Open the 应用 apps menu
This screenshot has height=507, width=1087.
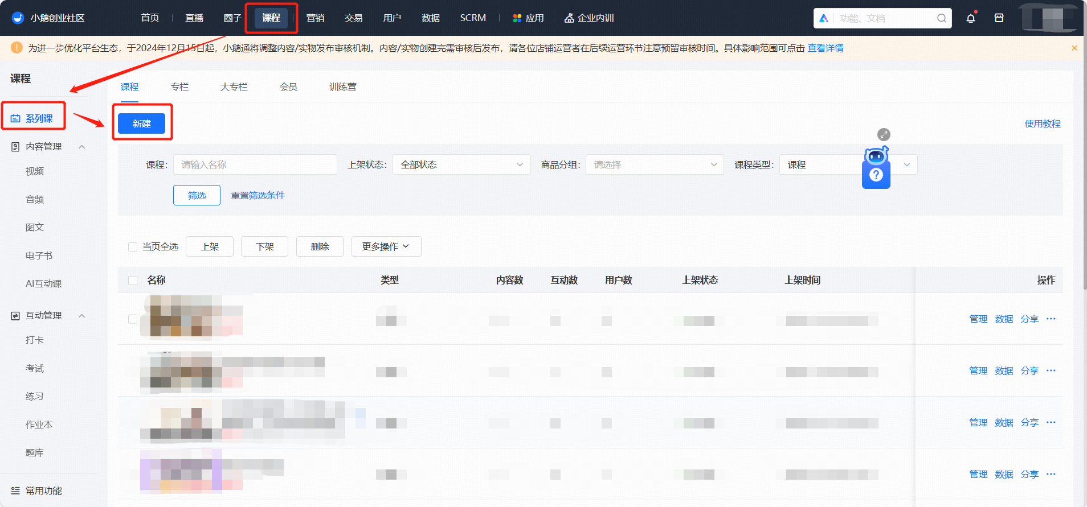pyautogui.click(x=528, y=18)
